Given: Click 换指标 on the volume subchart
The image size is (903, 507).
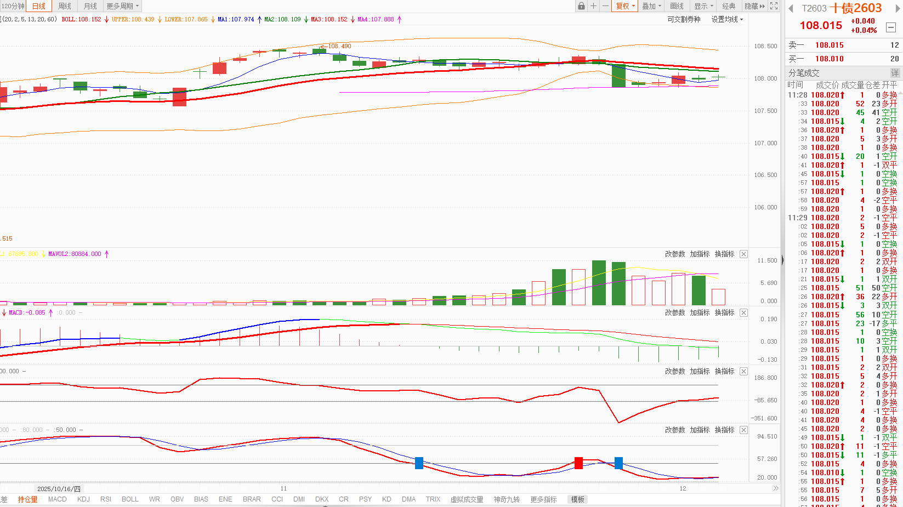Looking at the screenshot, I should pyautogui.click(x=724, y=254).
